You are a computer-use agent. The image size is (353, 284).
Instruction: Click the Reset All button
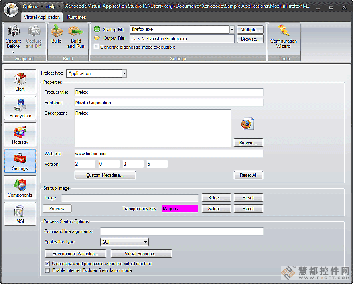click(248, 175)
